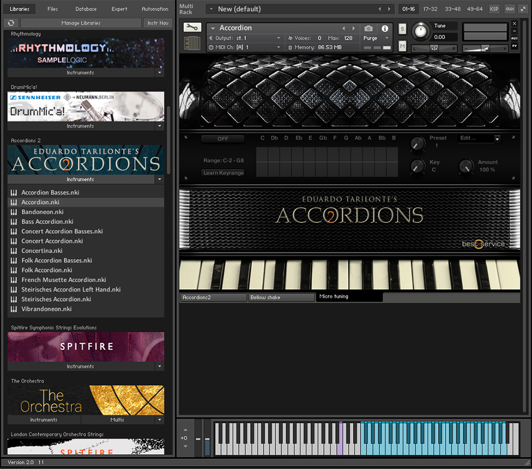Go to previous multi with left arrow
The width and height of the screenshot is (532, 469).
(x=379, y=9)
